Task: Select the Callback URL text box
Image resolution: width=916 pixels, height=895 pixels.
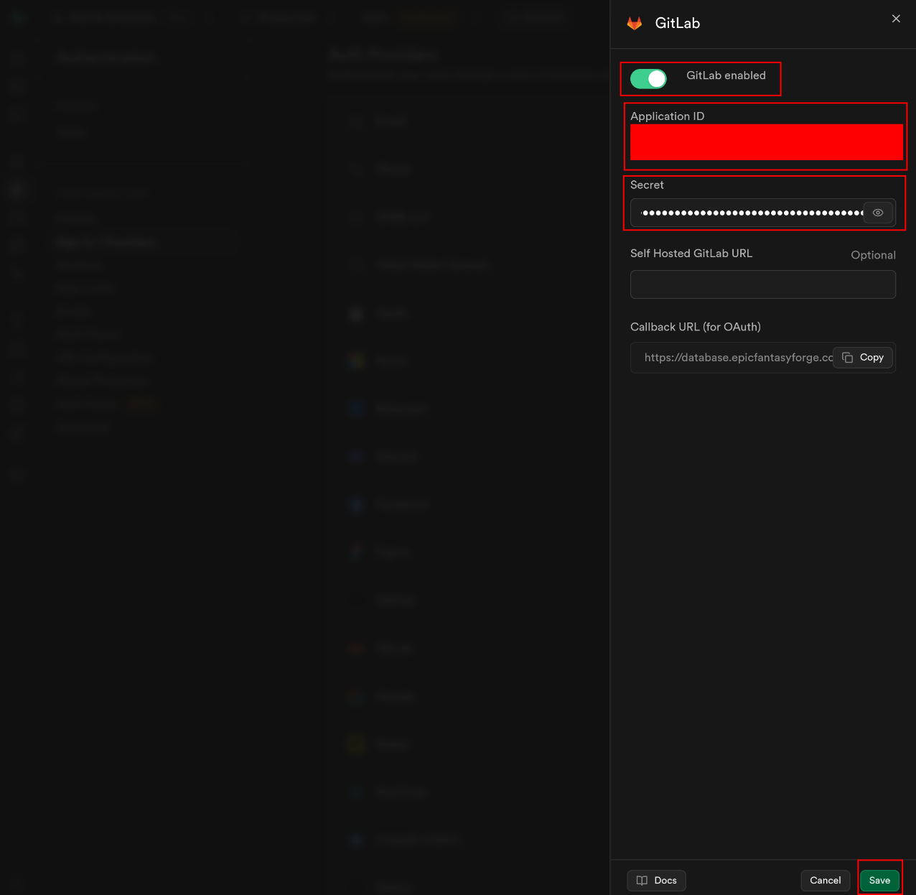Action: click(732, 358)
